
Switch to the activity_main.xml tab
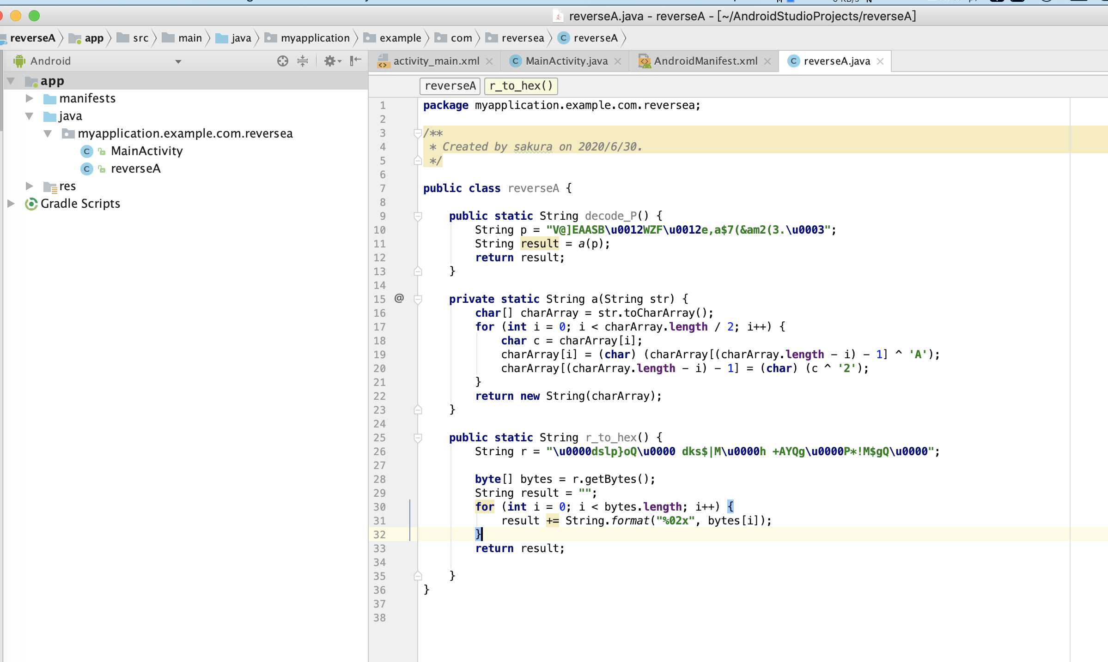click(x=436, y=61)
